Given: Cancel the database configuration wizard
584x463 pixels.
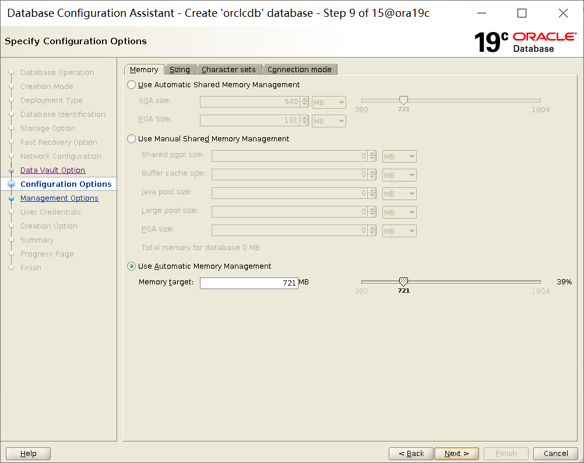Looking at the screenshot, I should click(555, 453).
